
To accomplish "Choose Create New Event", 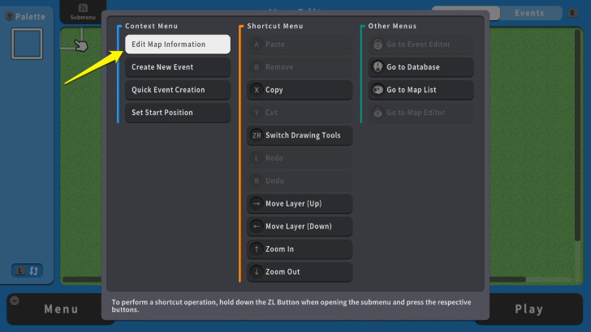I will (178, 67).
